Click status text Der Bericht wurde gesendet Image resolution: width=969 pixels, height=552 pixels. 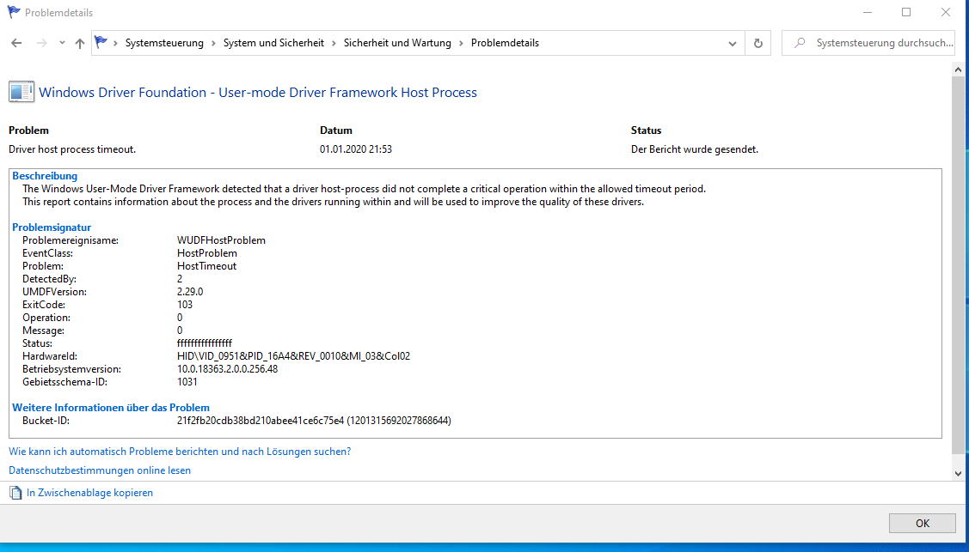coord(695,149)
